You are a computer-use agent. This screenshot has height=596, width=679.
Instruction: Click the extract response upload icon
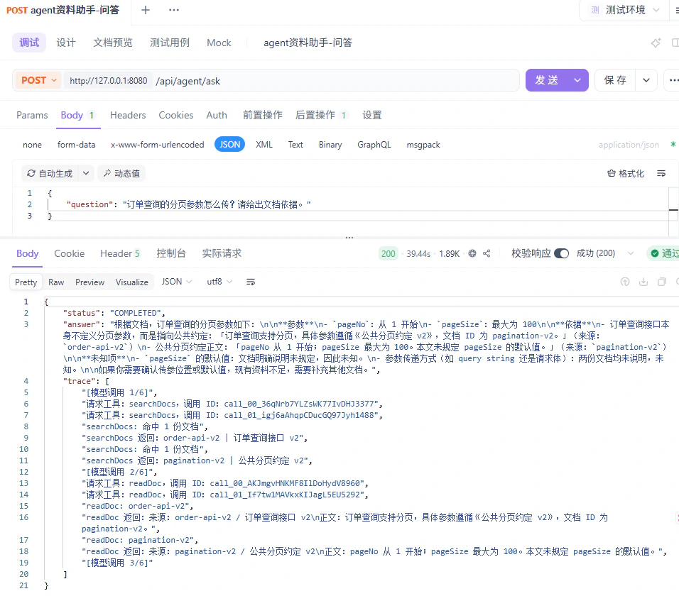625,282
